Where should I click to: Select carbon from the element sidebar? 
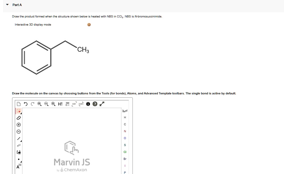125,124
